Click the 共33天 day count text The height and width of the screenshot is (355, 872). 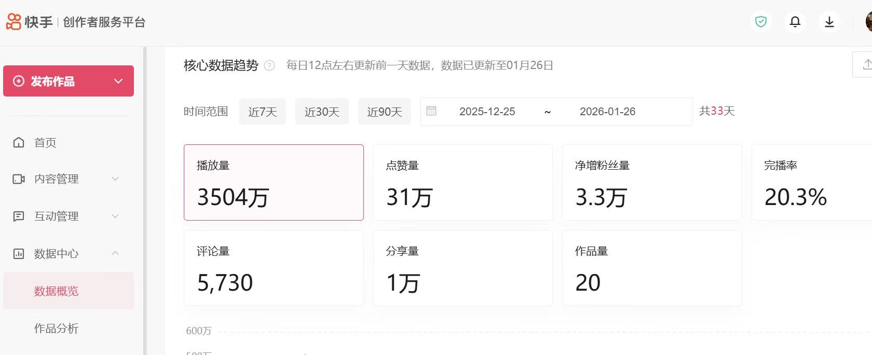click(717, 111)
